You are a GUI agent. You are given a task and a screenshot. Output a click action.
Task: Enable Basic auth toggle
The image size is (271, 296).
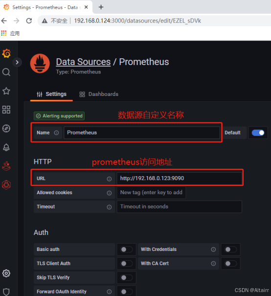pyautogui.click(x=126, y=250)
